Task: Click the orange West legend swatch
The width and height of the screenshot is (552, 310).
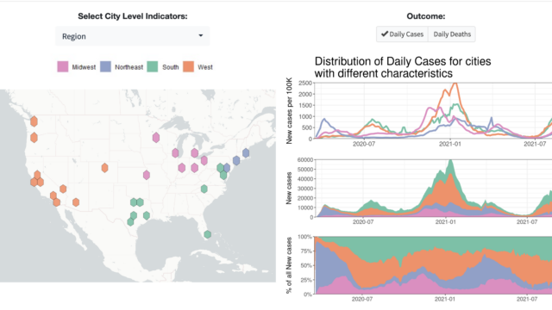Action: [x=188, y=67]
